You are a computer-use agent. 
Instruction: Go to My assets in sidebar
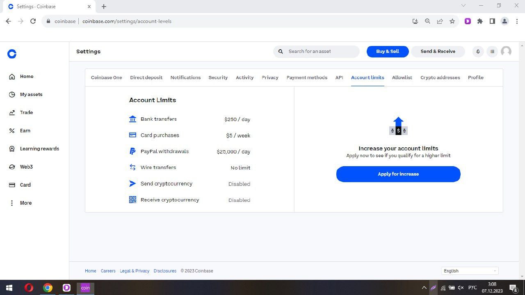[31, 94]
